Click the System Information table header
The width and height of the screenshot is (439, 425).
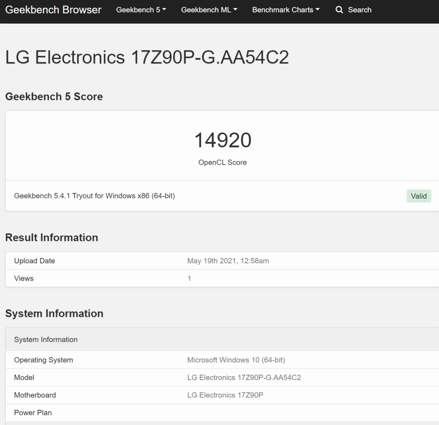[46, 340]
